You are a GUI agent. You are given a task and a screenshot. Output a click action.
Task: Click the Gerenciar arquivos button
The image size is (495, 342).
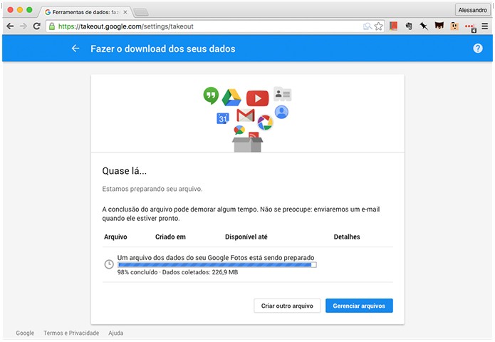click(x=359, y=306)
